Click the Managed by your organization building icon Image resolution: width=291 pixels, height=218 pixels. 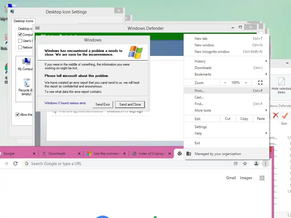point(189,154)
